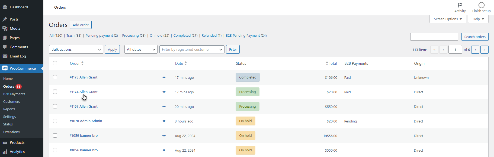Filter by On hold (25) link
This screenshot has width=494, height=157.
tap(159, 36)
